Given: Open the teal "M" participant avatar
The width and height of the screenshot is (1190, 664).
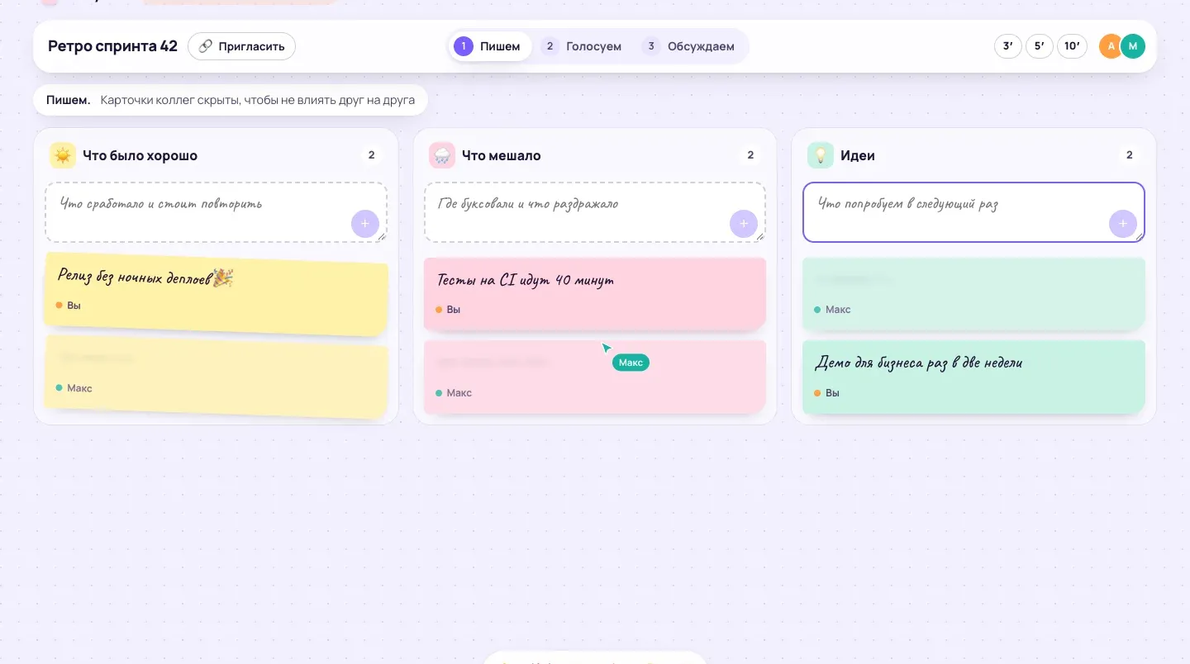Looking at the screenshot, I should coord(1133,46).
